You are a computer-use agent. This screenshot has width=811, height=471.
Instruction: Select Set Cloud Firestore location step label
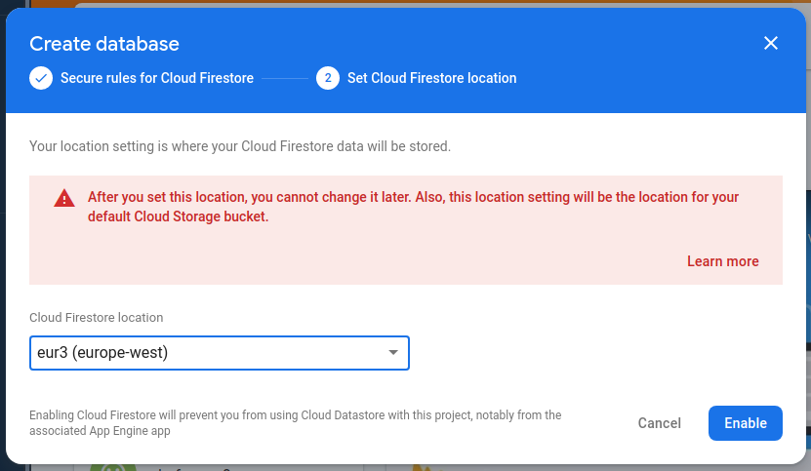[x=432, y=78]
